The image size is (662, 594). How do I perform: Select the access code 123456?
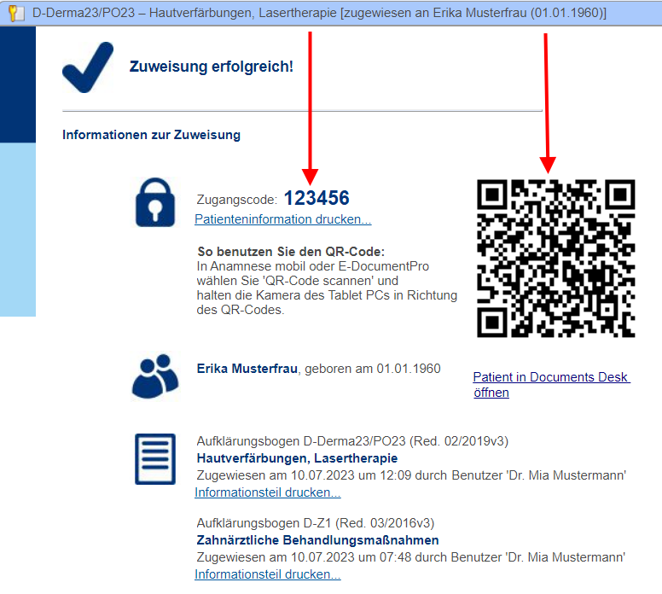316,198
